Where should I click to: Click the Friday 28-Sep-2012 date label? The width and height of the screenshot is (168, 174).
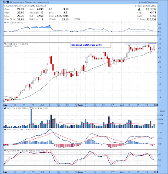coord(146,6)
